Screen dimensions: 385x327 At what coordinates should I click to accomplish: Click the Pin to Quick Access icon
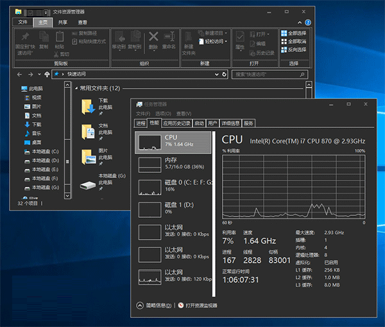tap(25, 37)
